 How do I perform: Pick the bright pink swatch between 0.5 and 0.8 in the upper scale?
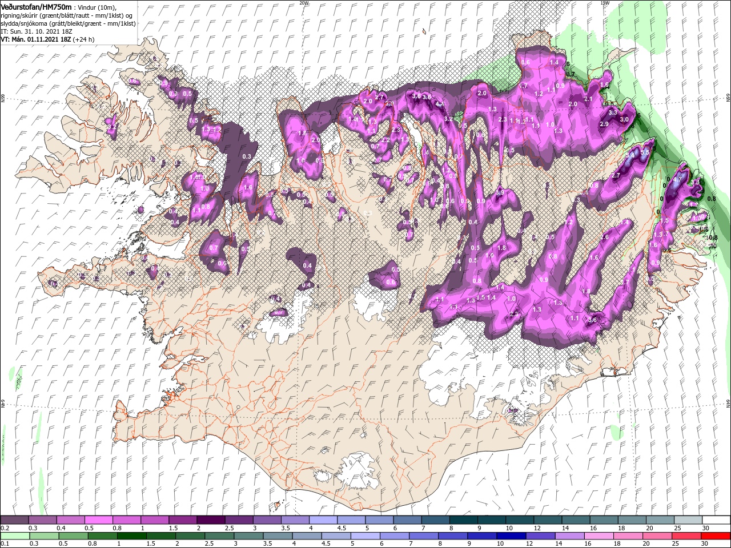tap(98, 520)
